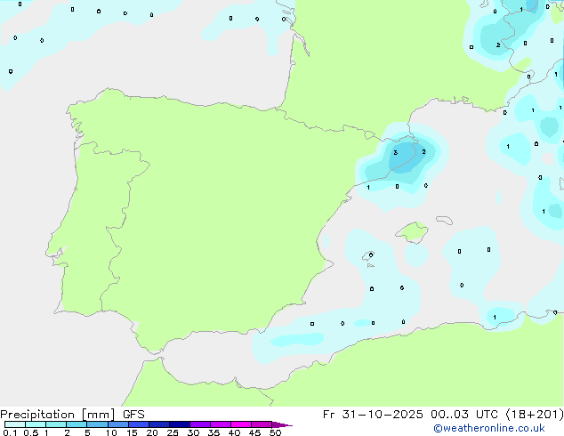Click the legend scale label "25"
This screenshot has height=436, width=564.
(x=173, y=432)
